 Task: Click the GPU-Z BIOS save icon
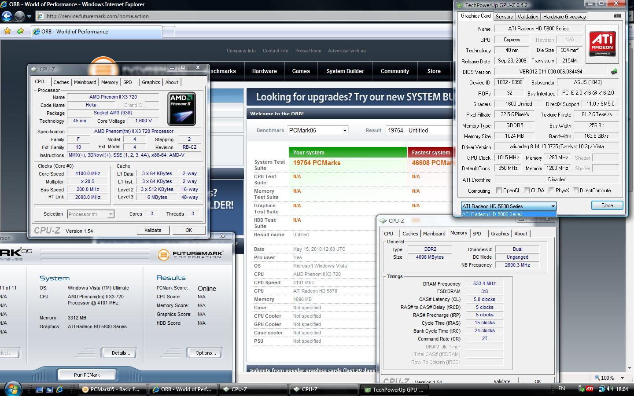pos(614,71)
